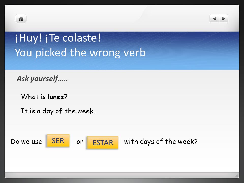Click the 'Do we use' text

26,142
